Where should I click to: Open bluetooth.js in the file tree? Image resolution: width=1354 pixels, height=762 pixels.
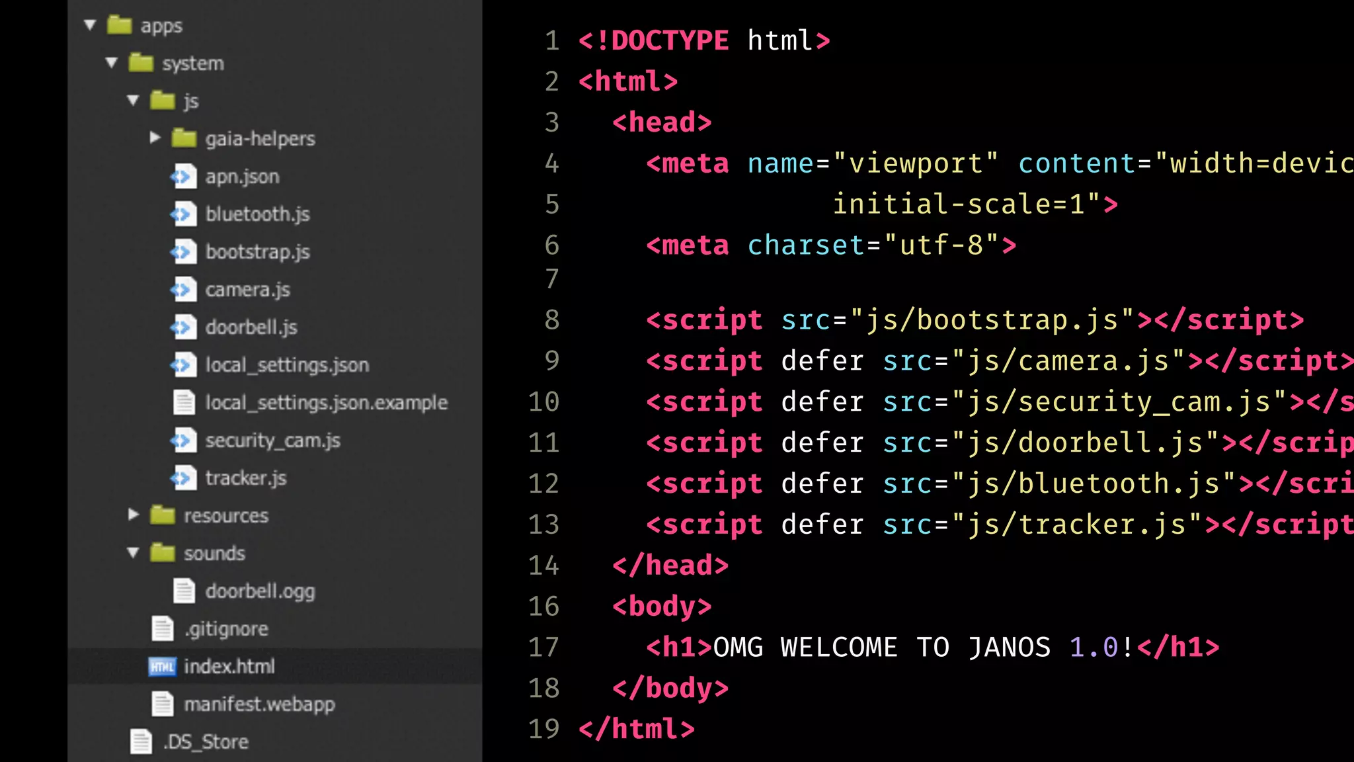click(257, 214)
